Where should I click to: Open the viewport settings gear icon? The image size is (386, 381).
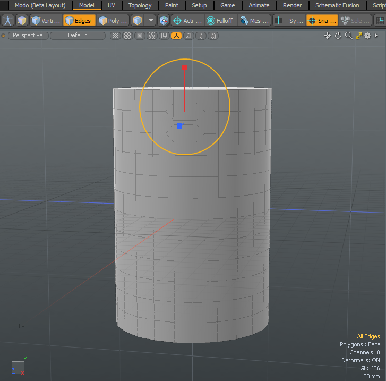click(367, 36)
